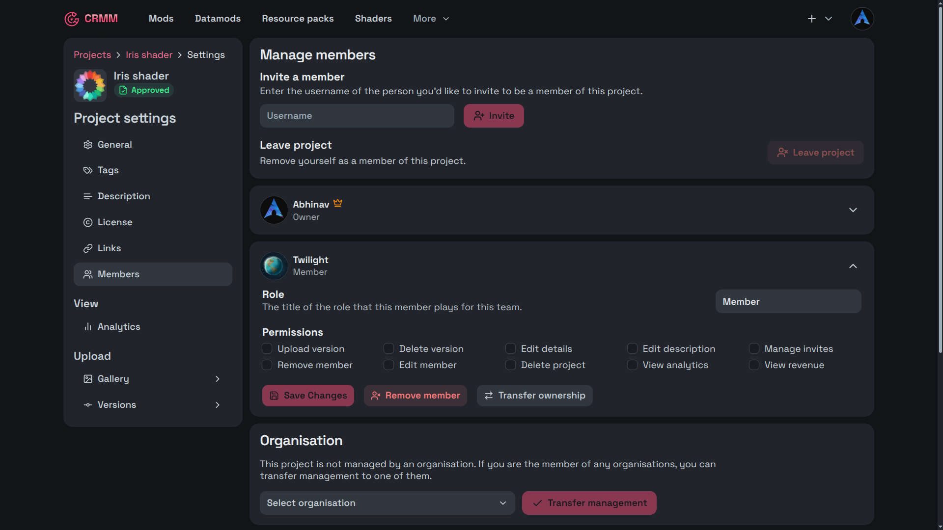This screenshot has width=943, height=530.
Task: Expand Abhinav owner member card
Action: coord(853,210)
